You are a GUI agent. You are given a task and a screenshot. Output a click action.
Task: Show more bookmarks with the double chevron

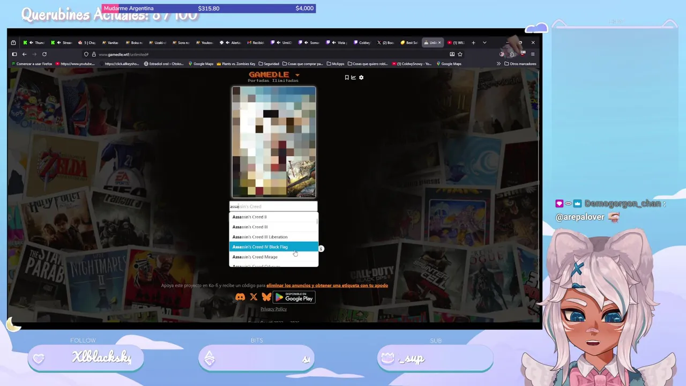[x=498, y=64]
